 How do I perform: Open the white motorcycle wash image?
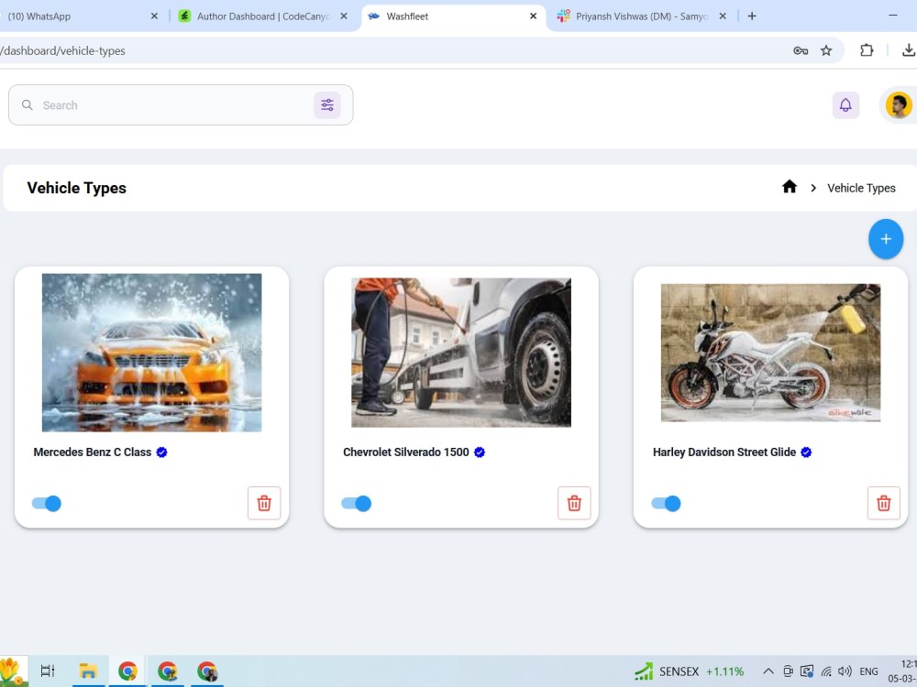pyautogui.click(x=771, y=353)
